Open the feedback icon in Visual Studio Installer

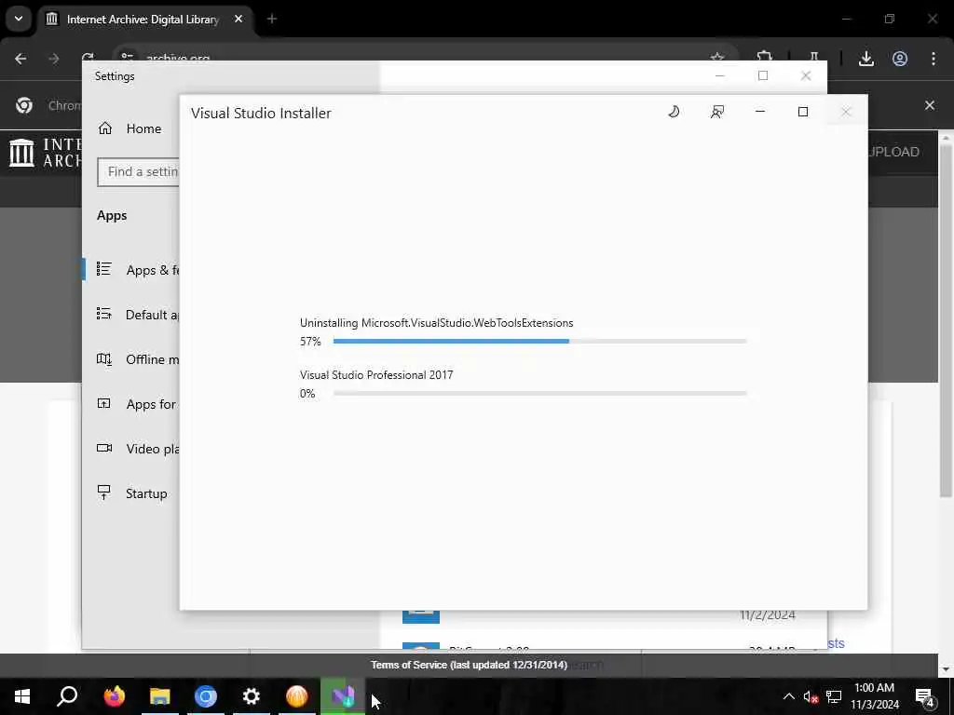717,112
